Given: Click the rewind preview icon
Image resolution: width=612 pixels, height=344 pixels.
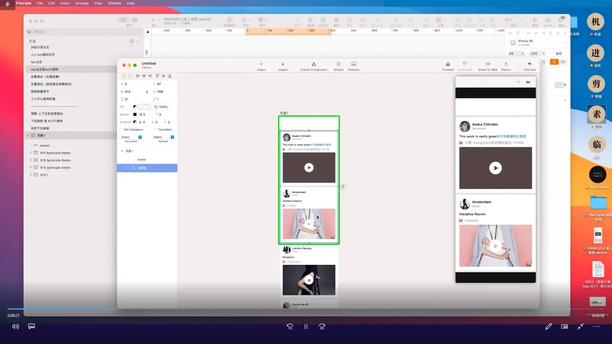Looking at the screenshot, I should click(519, 82).
